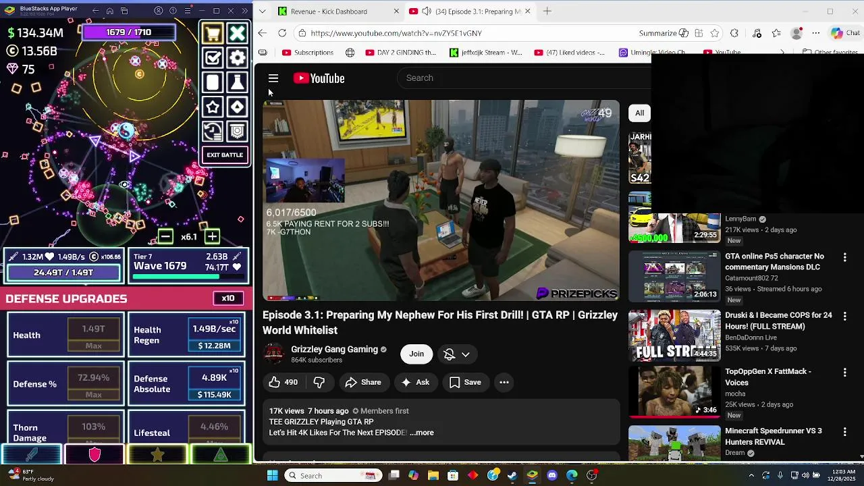
Task: Open the browser tab search dropdown
Action: [x=262, y=11]
